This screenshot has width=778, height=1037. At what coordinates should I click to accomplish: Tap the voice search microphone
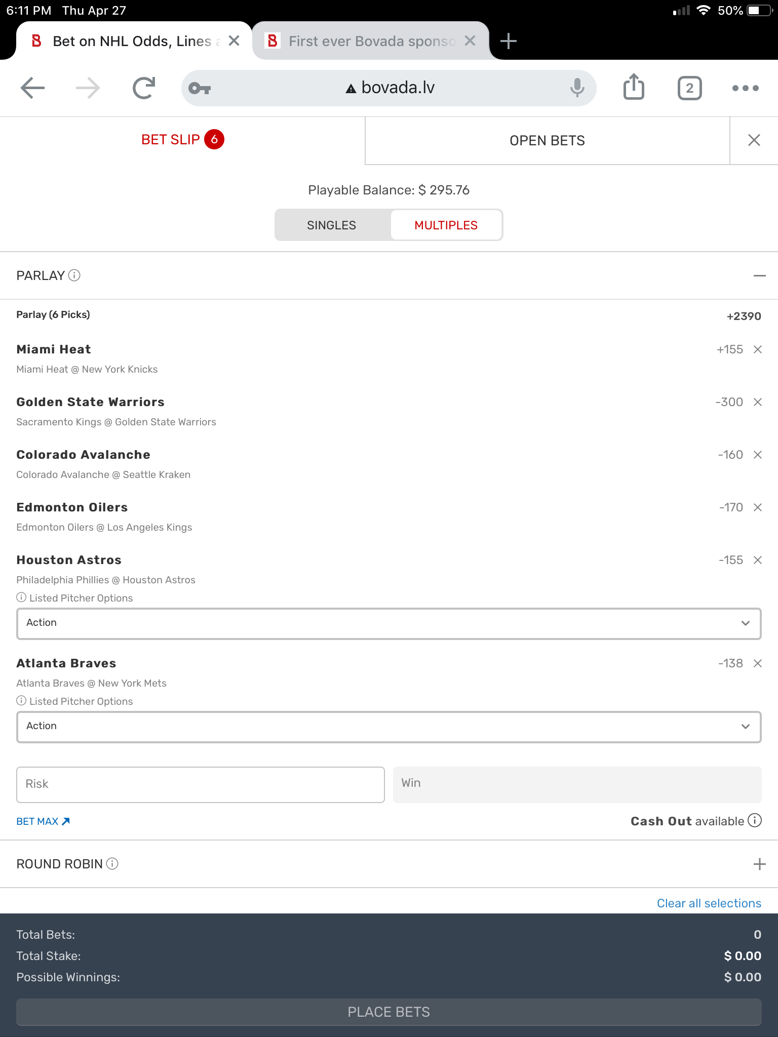[x=577, y=88]
